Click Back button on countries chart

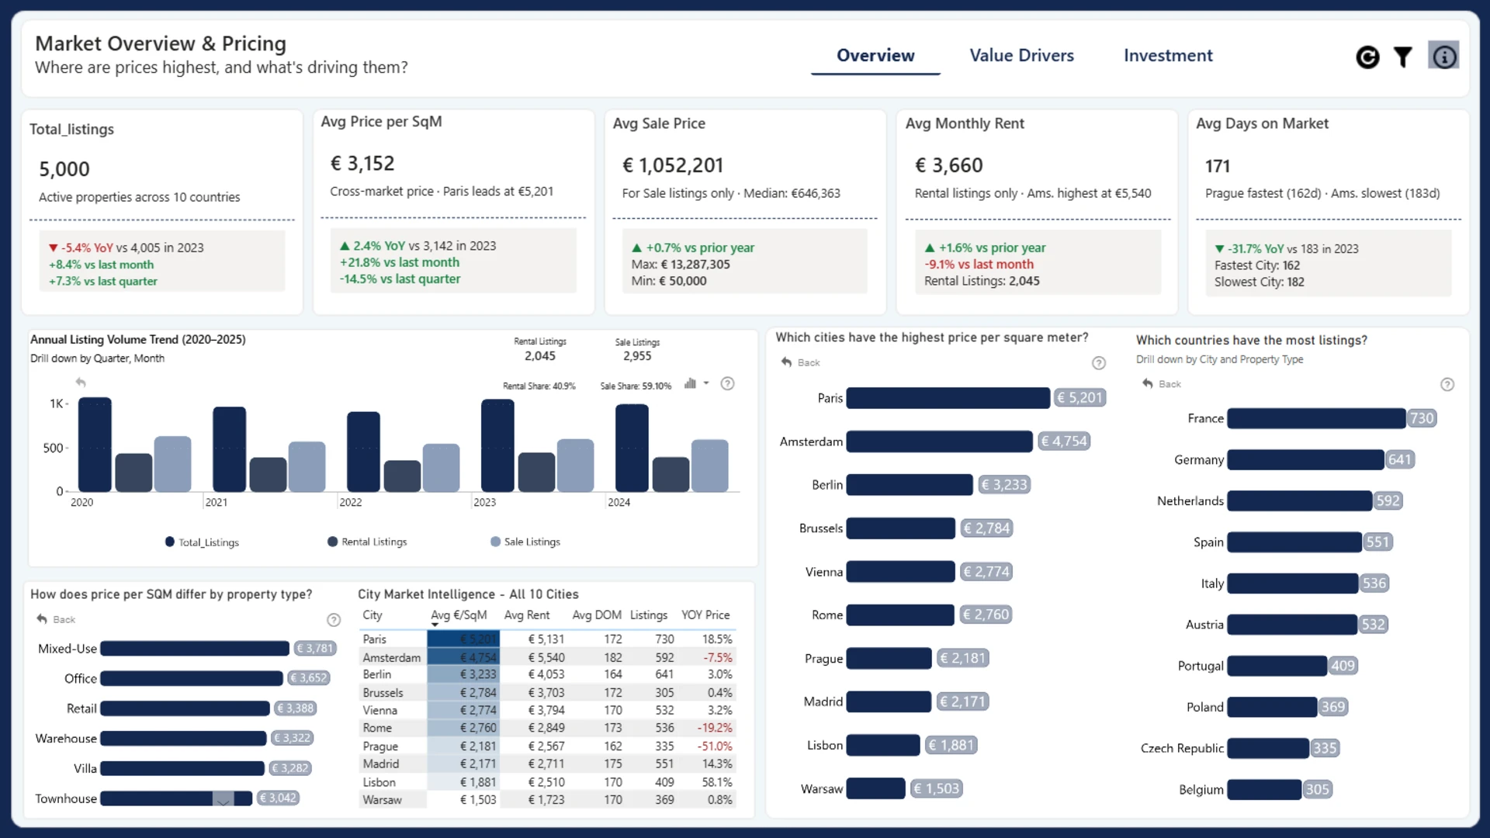[1162, 384]
